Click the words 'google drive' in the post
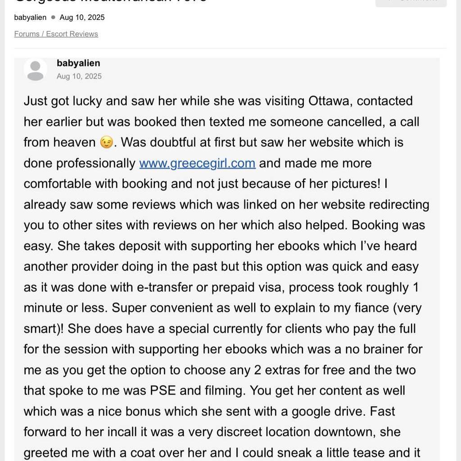Screen dimensions: 461x461 (x=330, y=411)
